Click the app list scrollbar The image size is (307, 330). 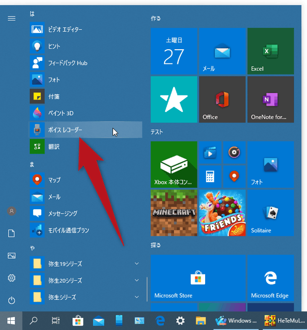147,289
